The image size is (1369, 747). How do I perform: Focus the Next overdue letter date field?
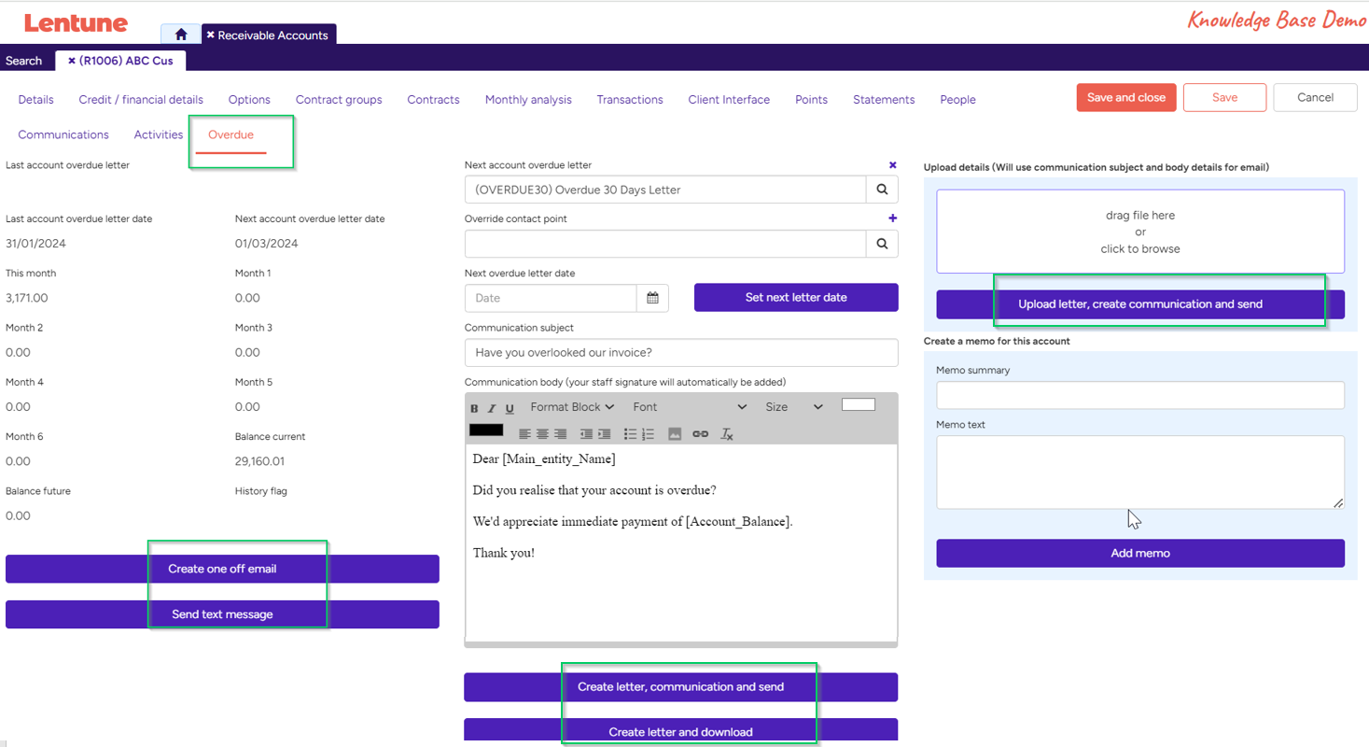point(551,298)
